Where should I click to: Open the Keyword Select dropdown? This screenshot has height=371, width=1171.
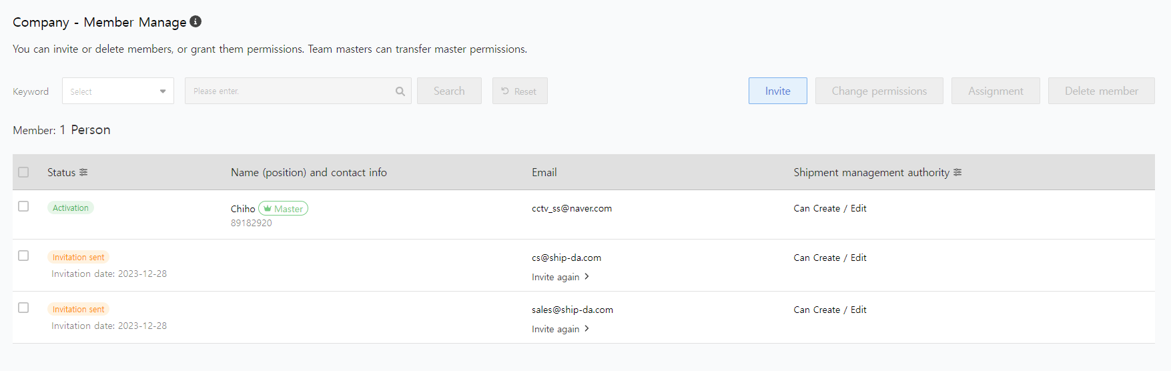tap(118, 91)
